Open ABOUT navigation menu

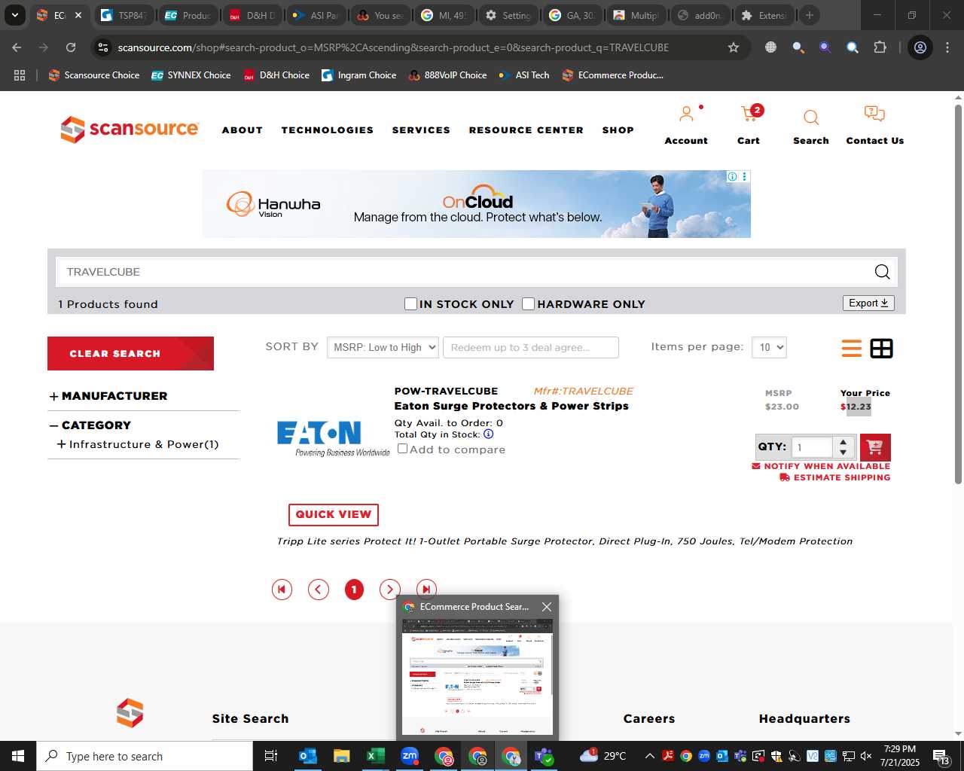242,130
